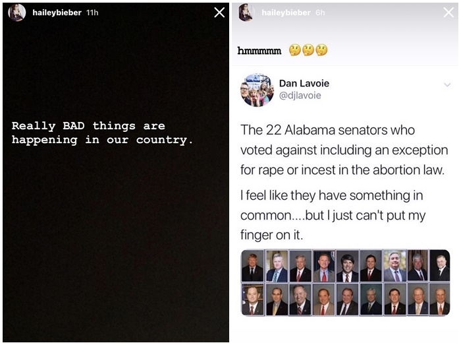Click the 11h timestamp on left story
The height and width of the screenshot is (345, 461).
pyautogui.click(x=92, y=13)
